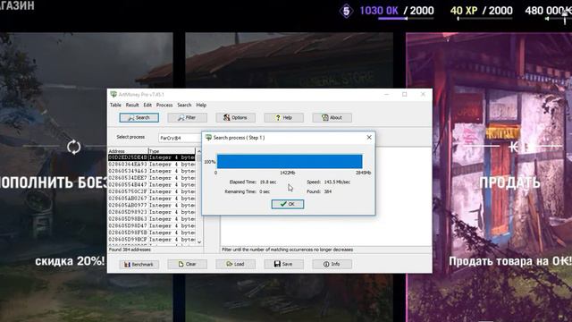The image size is (572, 322).
Task: Open the Select process dropdown showing FarCry4
Action: point(180,138)
